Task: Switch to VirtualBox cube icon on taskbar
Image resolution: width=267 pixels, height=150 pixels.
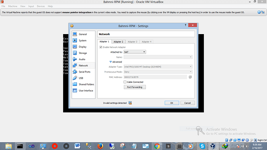Action: click(x=213, y=146)
